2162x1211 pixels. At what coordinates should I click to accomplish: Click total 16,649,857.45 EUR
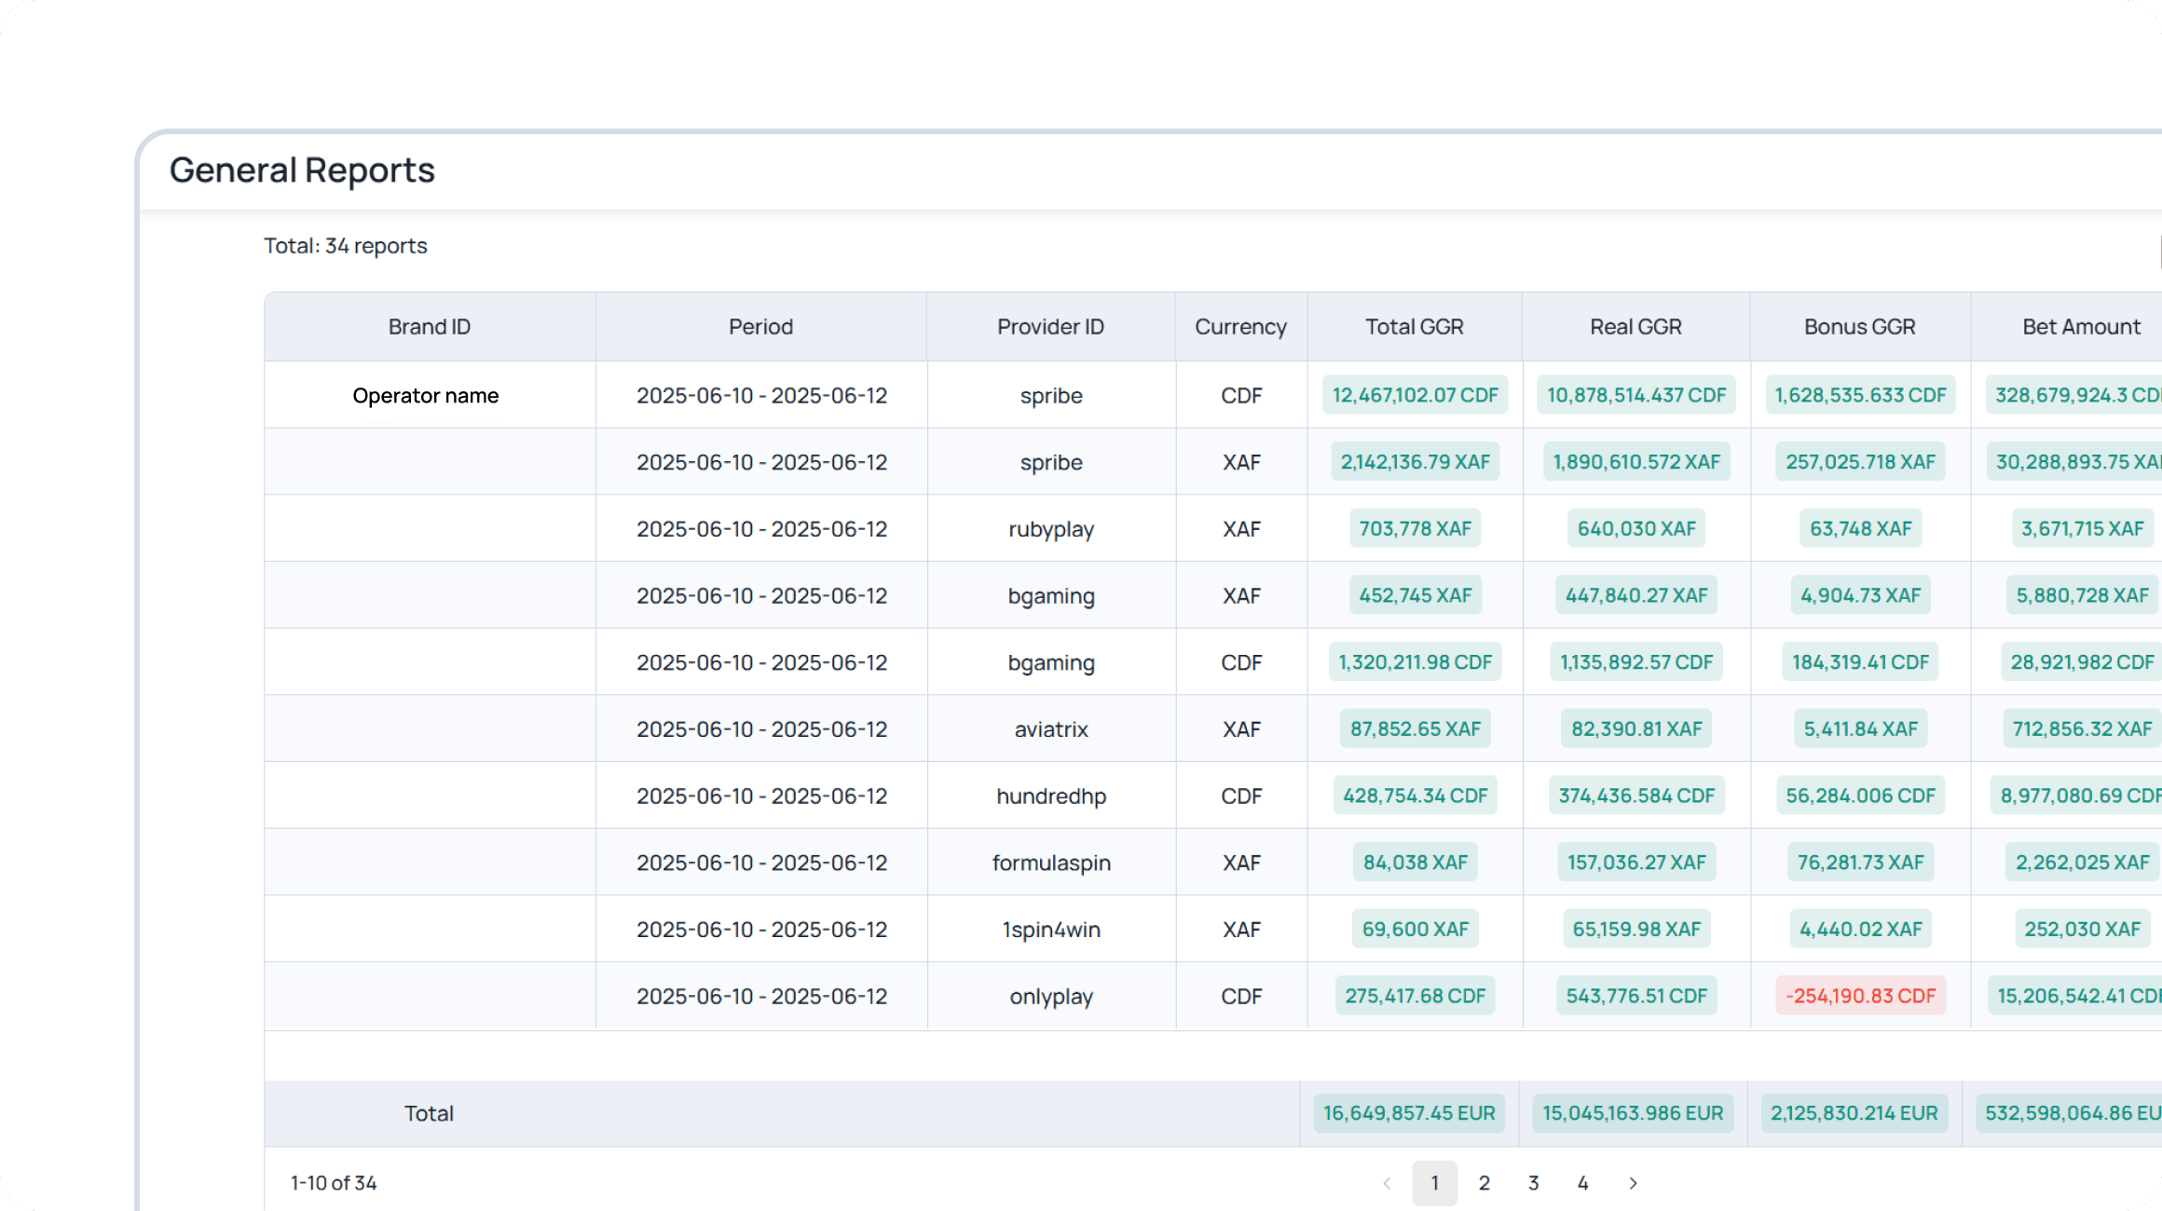tap(1409, 1113)
